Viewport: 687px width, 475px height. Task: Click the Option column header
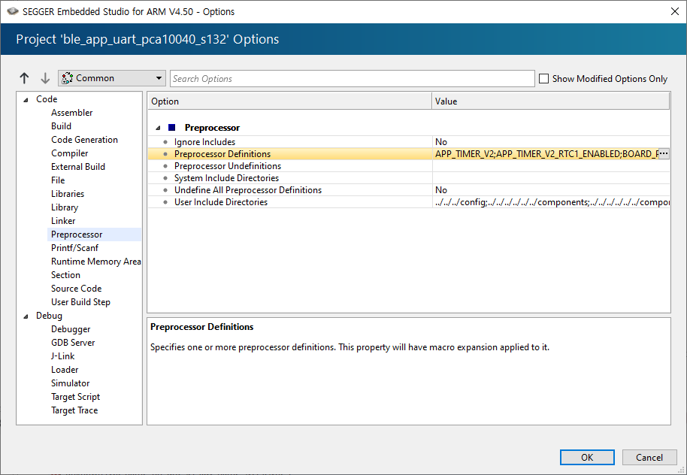pos(289,101)
